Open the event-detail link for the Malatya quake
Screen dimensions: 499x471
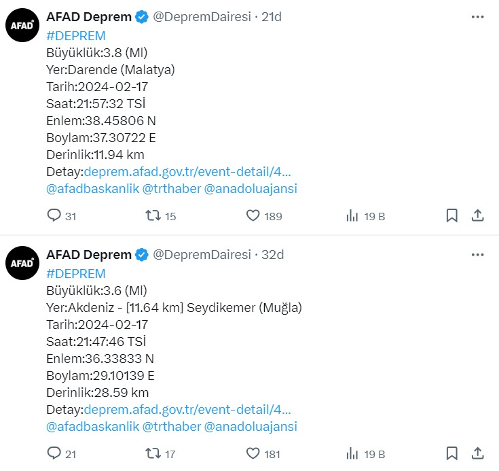(x=187, y=172)
